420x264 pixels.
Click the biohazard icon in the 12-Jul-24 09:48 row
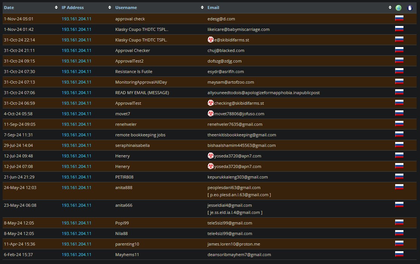coord(211,156)
